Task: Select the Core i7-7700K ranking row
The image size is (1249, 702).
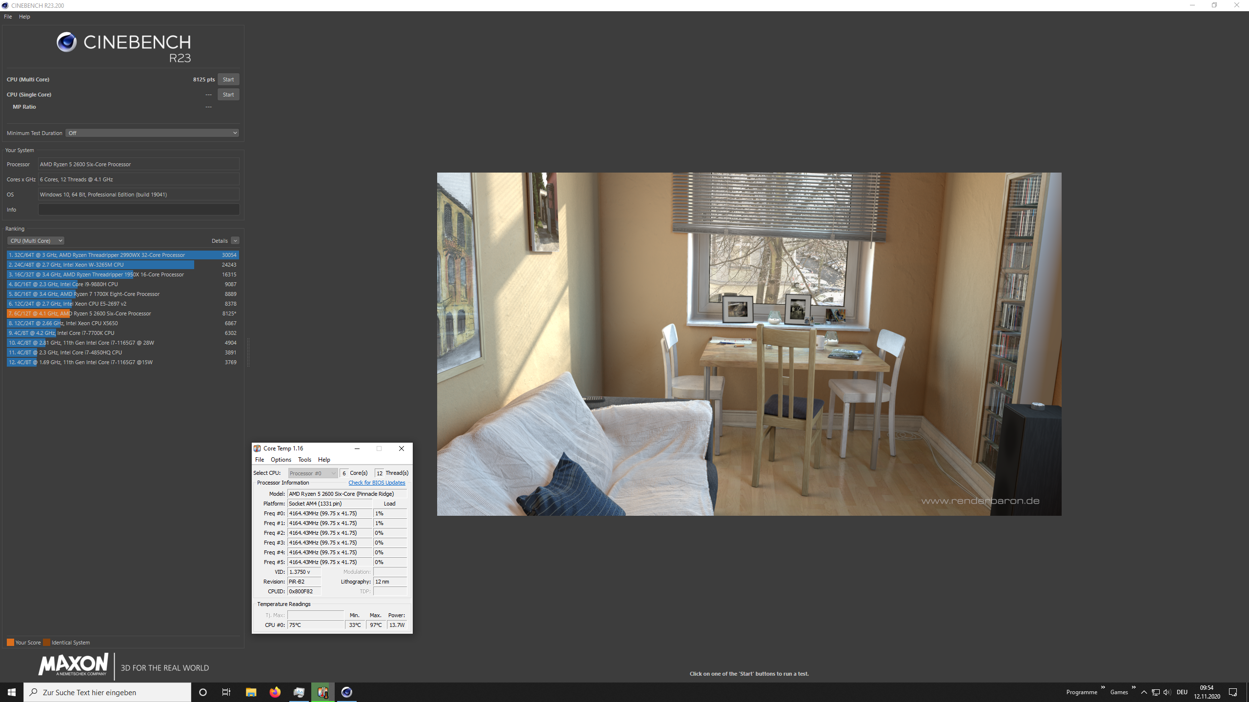Action: pyautogui.click(x=122, y=333)
